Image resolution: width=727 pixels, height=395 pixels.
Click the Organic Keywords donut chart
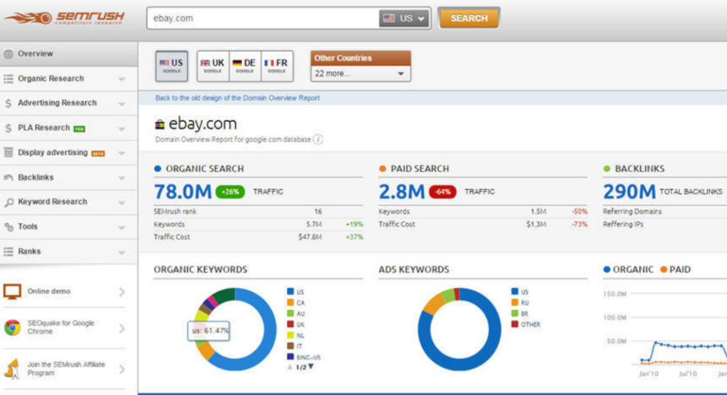(236, 329)
